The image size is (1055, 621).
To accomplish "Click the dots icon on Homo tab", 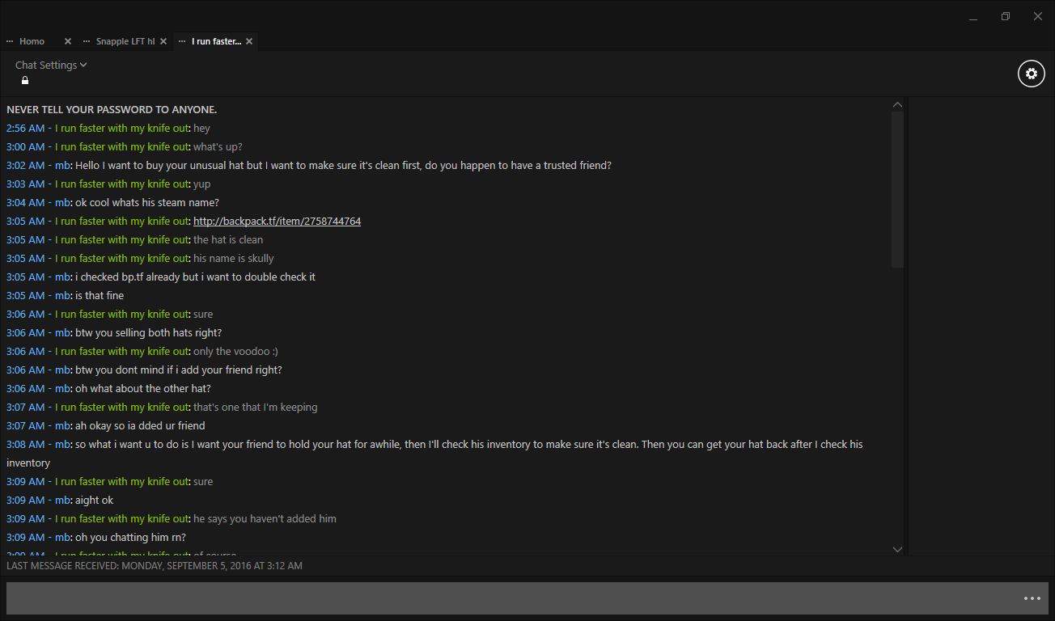I will 10,41.
